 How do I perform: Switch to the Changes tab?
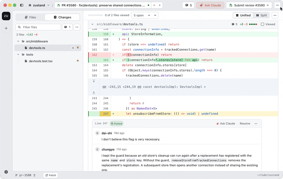[62, 17]
